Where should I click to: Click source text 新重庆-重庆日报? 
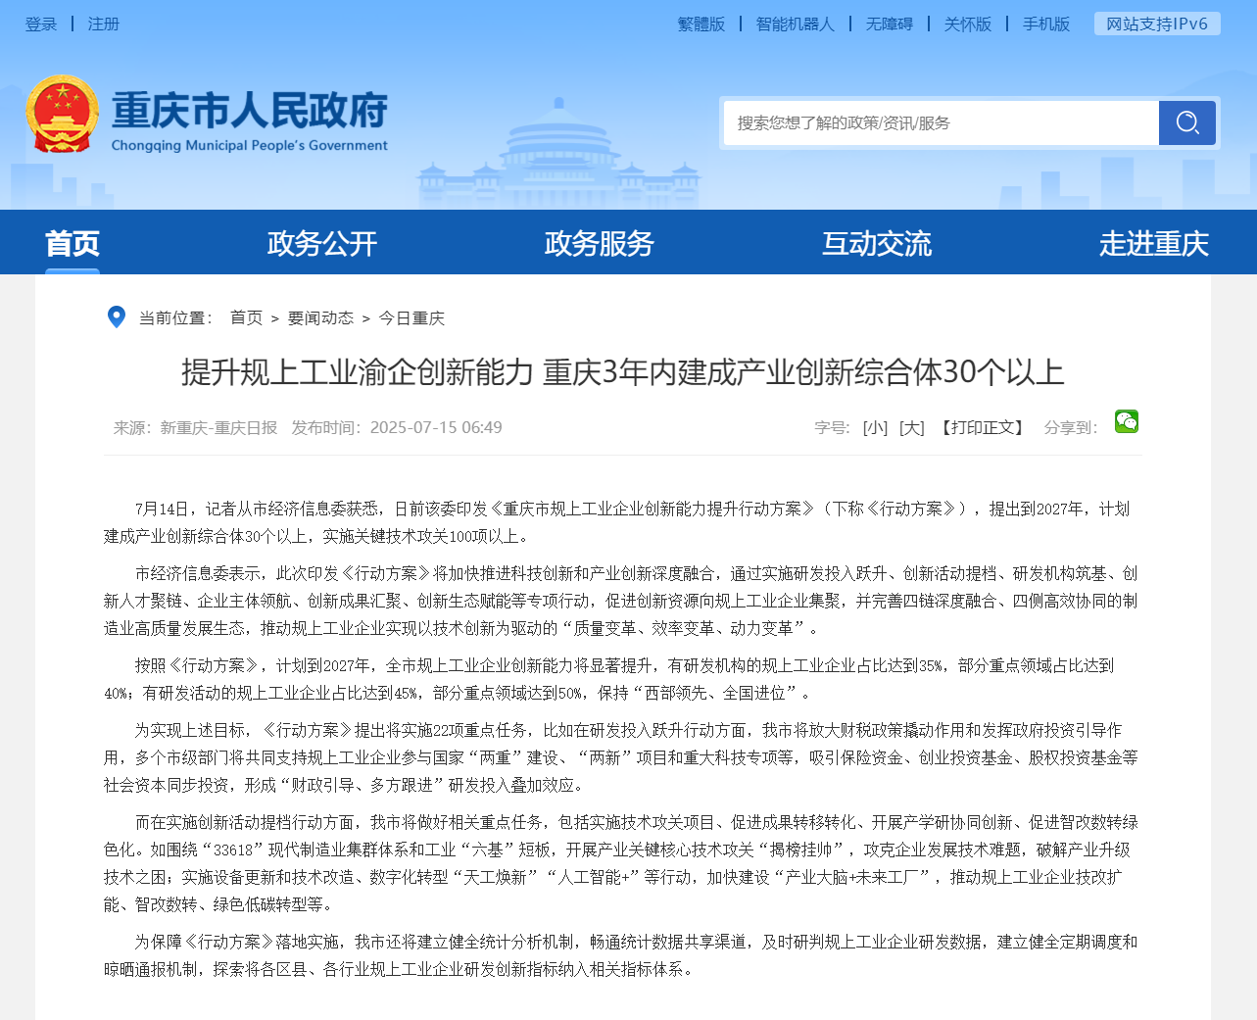(219, 427)
